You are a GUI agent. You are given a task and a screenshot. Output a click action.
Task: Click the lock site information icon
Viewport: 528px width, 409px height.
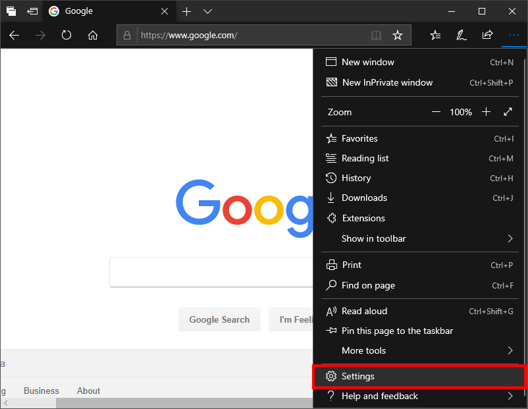pos(127,35)
